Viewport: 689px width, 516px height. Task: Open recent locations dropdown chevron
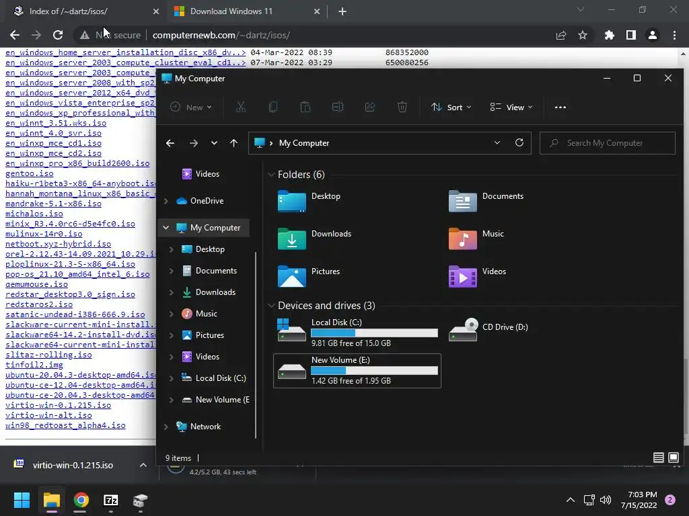tap(214, 143)
